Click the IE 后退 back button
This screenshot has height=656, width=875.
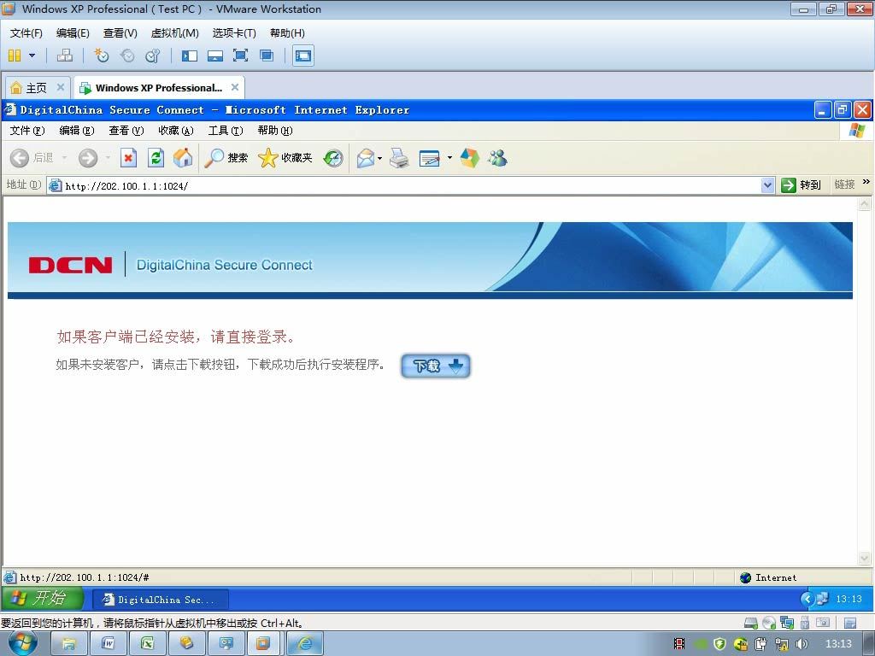click(x=32, y=158)
